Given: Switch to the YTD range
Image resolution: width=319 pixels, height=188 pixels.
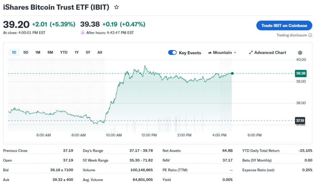Looking at the screenshot, I should coord(64,53).
